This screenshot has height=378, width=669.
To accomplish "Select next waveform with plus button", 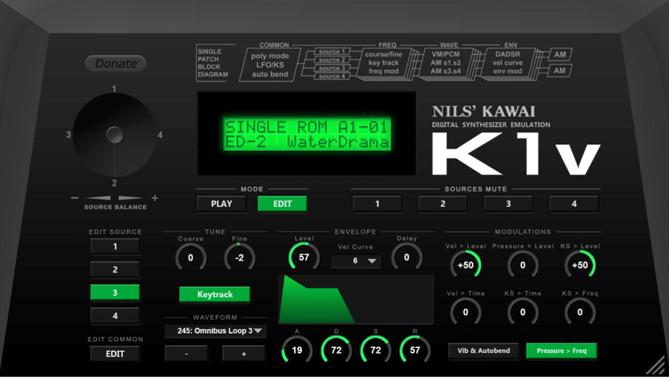I will [244, 354].
